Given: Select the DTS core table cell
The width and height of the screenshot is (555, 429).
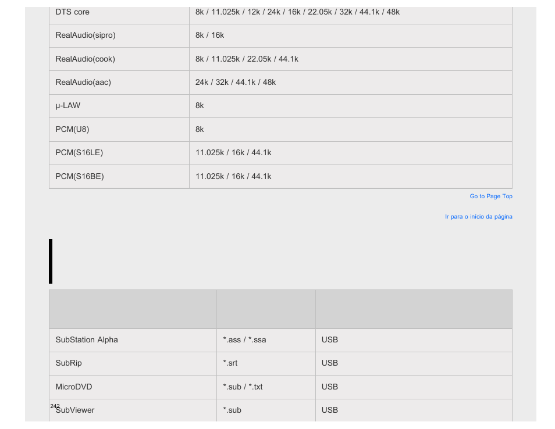Looking at the screenshot, I should 119,12.
